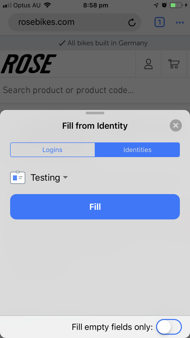Tap the product search field
The width and height of the screenshot is (190, 338).
click(x=95, y=90)
